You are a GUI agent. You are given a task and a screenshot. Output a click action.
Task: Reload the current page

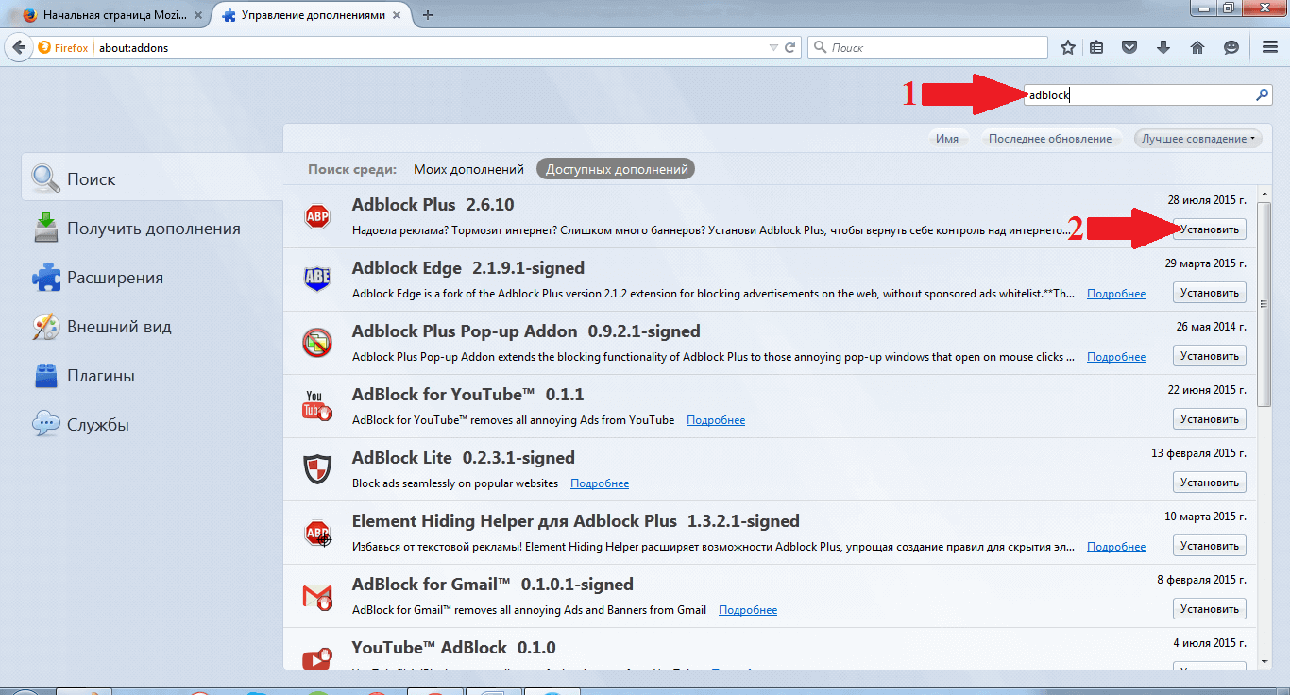coord(790,47)
